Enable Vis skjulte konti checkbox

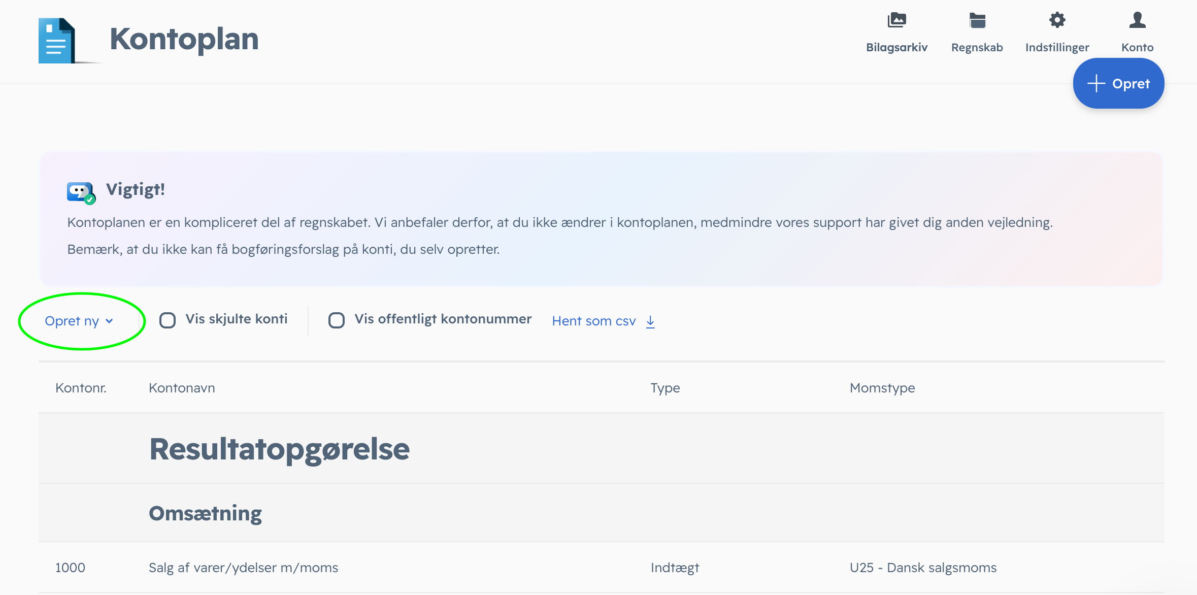(168, 320)
